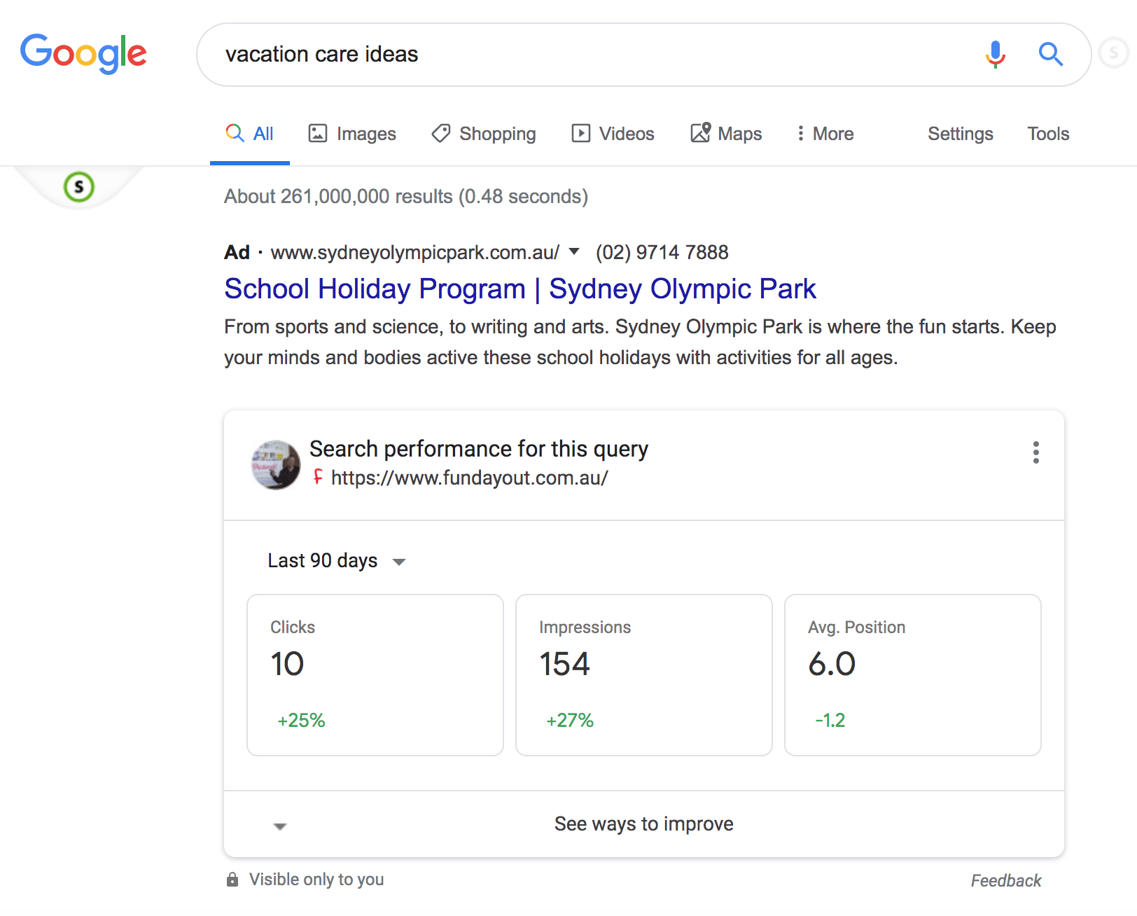The image size is (1137, 916).
Task: Open the Maps results tab
Action: point(726,134)
